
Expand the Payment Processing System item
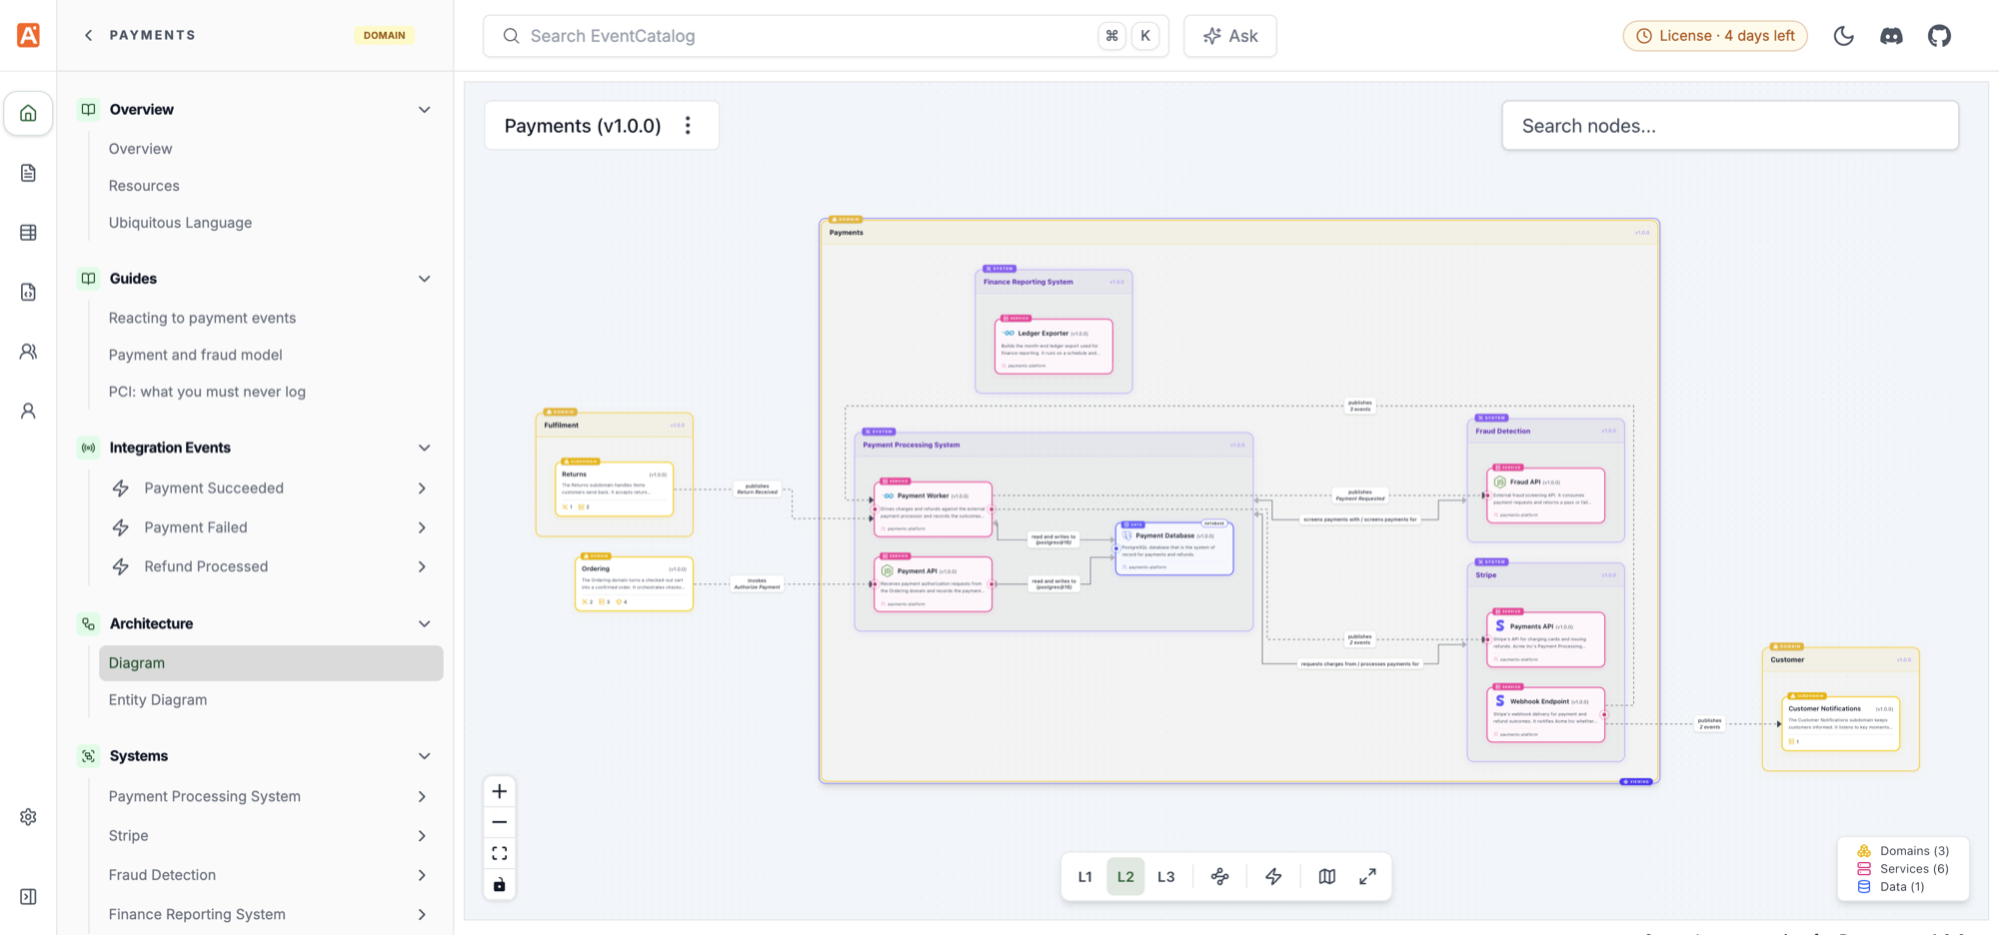(x=422, y=796)
